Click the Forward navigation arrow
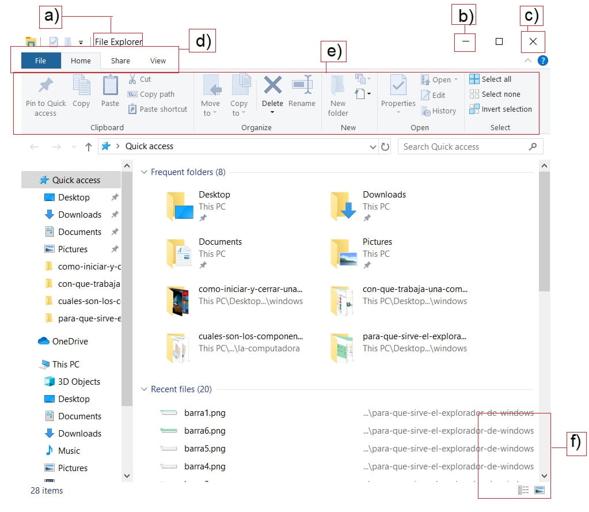589x512 pixels. [56, 147]
